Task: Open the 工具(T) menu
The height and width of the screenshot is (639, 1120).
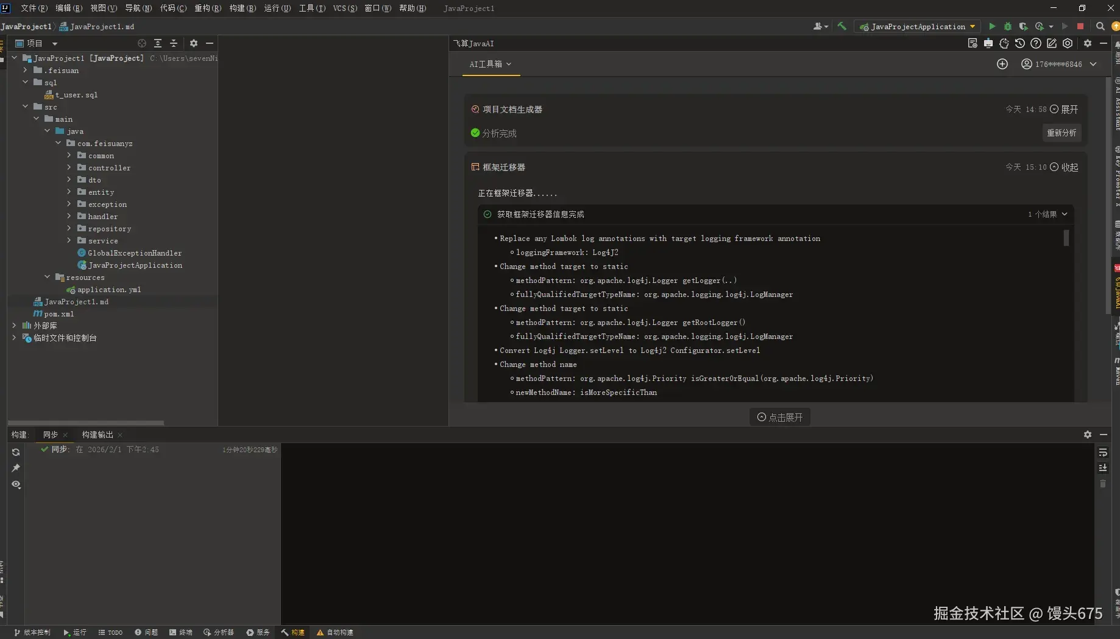Action: click(x=312, y=8)
